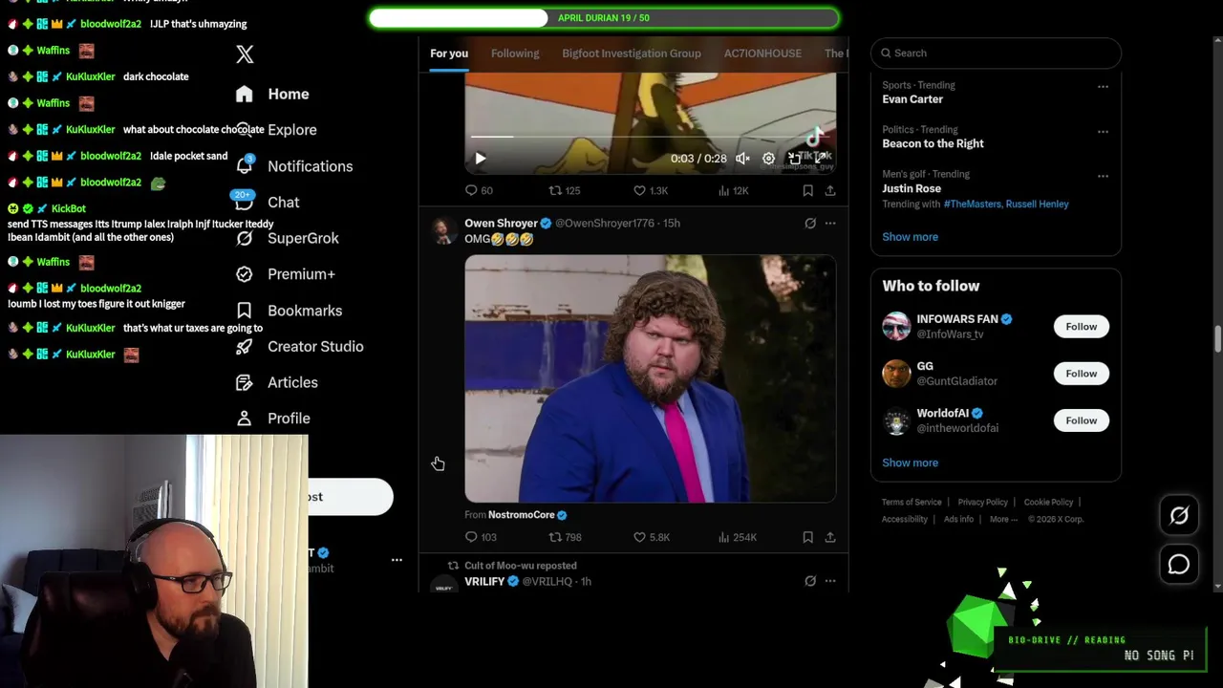Viewport: 1223px width, 688px height.
Task: Open Beacon to the Right trend
Action: point(933,143)
